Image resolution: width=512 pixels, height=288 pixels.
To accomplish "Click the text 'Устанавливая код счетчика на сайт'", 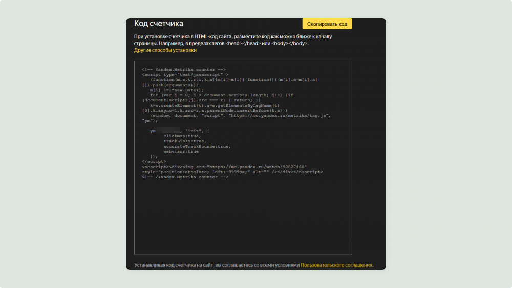I will pos(174,265).
